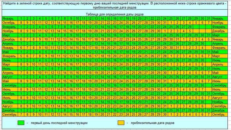
Task: Click the right 'Декабрь' label in orange Ноябрь row
Action: tap(219, 31)
